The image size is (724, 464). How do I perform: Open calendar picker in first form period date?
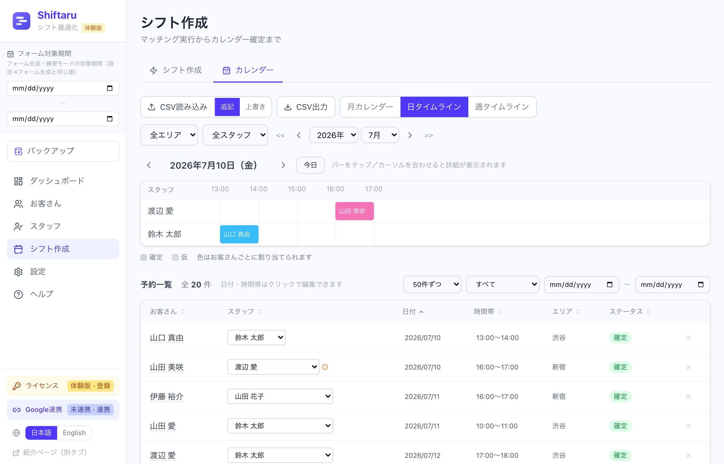(x=110, y=88)
